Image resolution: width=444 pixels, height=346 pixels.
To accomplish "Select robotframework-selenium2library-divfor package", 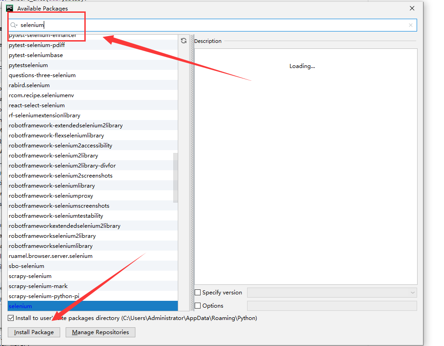I will tap(93, 165).
